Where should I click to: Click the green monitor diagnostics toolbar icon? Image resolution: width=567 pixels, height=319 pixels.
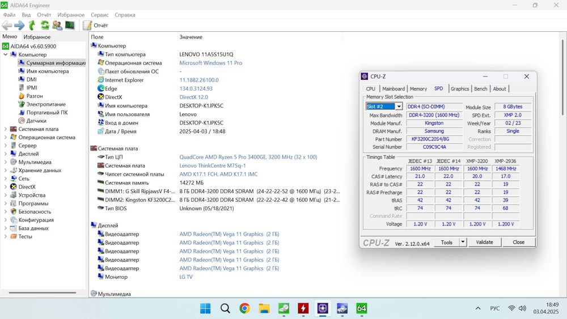(x=70, y=25)
